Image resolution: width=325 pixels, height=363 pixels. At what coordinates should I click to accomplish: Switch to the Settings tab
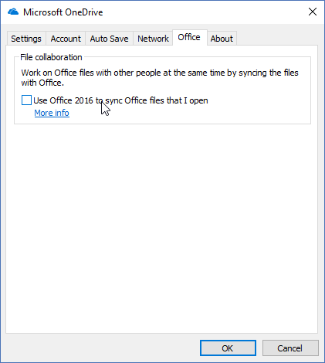click(26, 39)
